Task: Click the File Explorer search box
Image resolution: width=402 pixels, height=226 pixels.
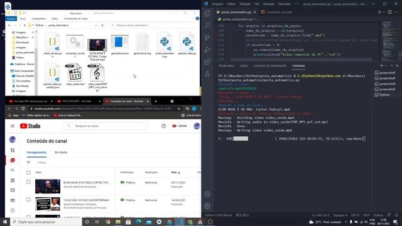Action: pyautogui.click(x=153, y=25)
